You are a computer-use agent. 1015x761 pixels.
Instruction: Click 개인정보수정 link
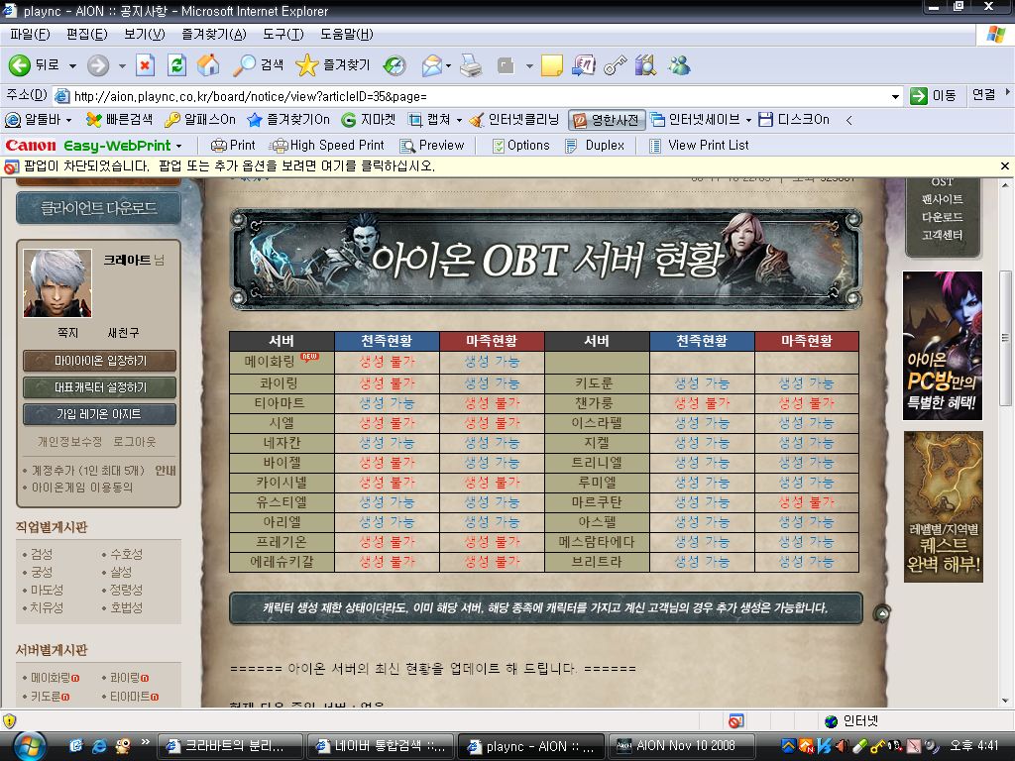coord(70,442)
